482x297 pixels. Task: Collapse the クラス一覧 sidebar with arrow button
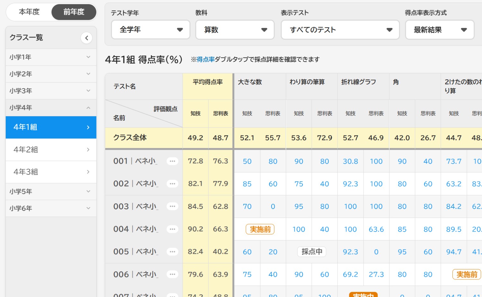86,38
